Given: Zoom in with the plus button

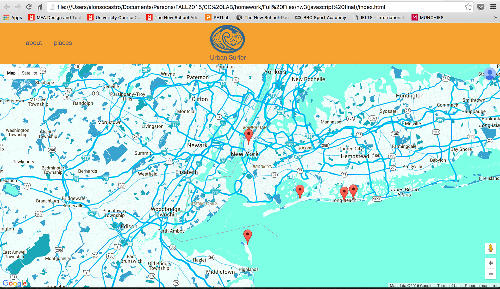Looking at the screenshot, I should (x=491, y=263).
